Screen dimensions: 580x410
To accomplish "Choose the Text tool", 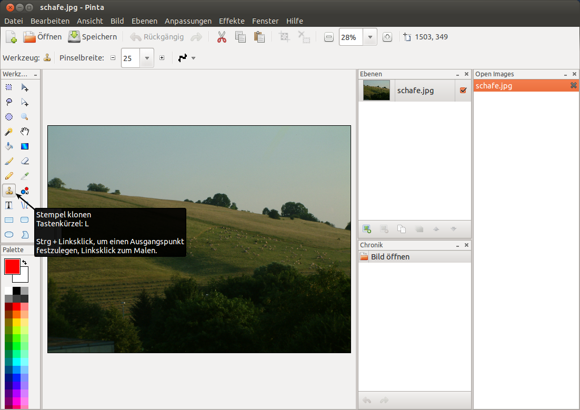I will (x=9, y=205).
